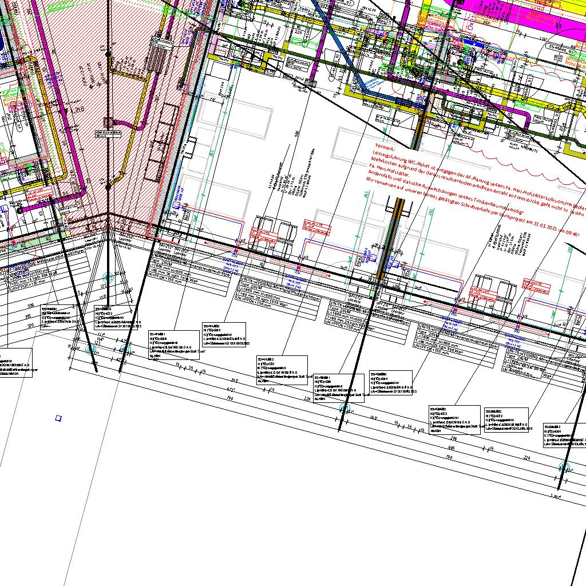Select the brown junction box in hatched zone
586x586 pixels.
pyautogui.click(x=108, y=122)
